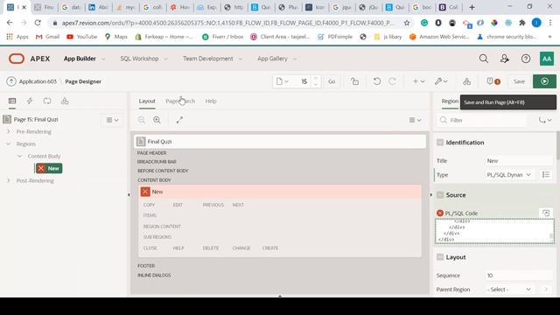Viewport: 560px width, 315px height.
Task: Collapse the Identification section
Action: (x=440, y=143)
